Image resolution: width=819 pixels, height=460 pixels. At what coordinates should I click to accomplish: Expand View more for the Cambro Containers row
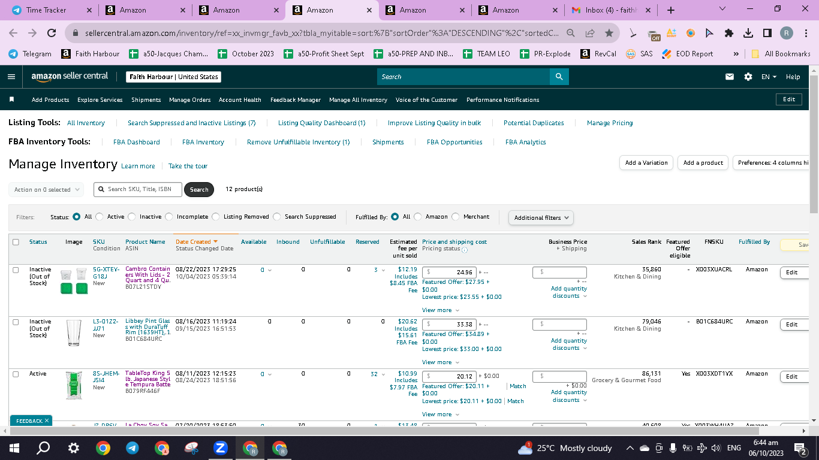point(441,310)
